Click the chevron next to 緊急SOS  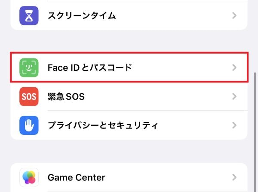point(234,97)
